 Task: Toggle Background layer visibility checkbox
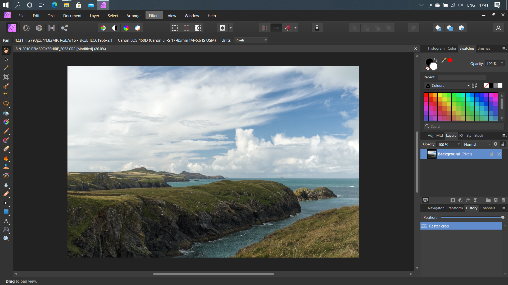tap(499, 154)
